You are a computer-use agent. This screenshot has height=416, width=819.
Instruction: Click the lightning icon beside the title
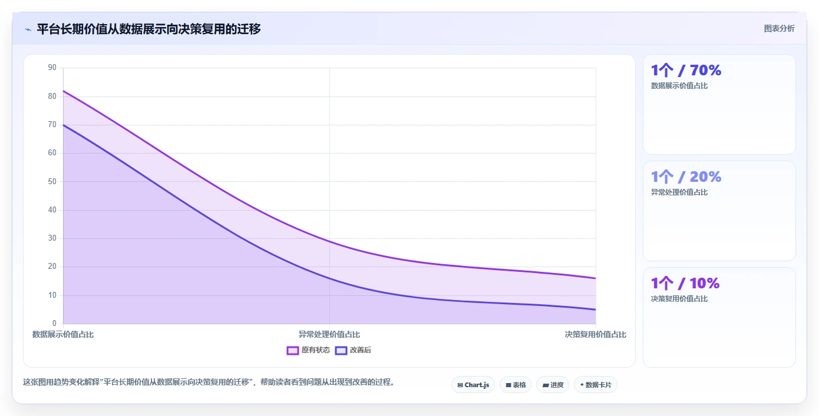(x=28, y=29)
